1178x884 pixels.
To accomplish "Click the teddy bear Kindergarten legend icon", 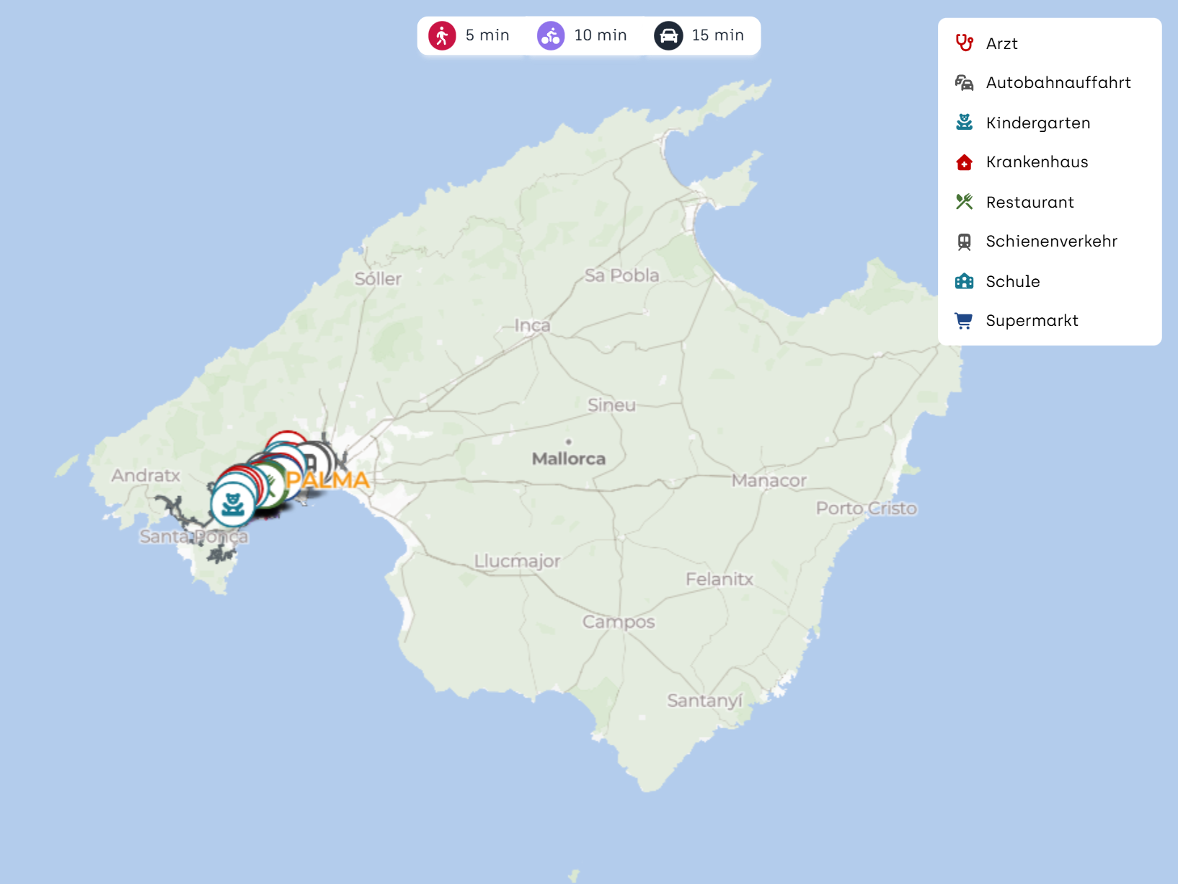I will [964, 123].
